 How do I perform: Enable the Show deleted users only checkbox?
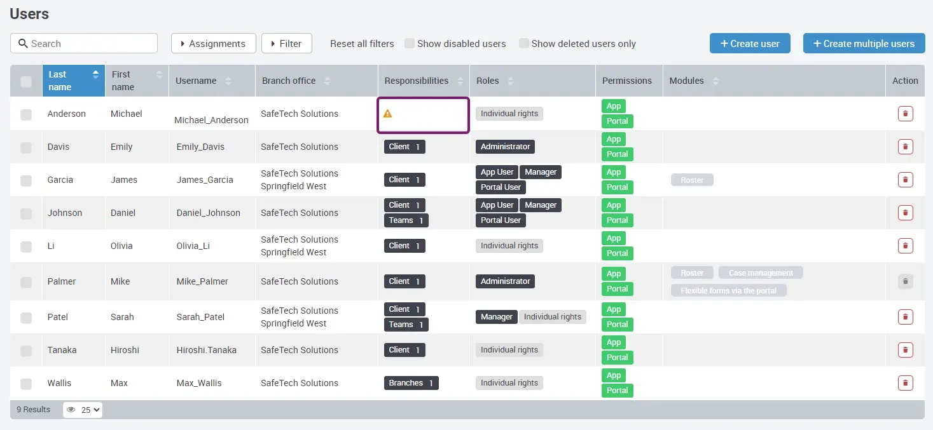[523, 43]
